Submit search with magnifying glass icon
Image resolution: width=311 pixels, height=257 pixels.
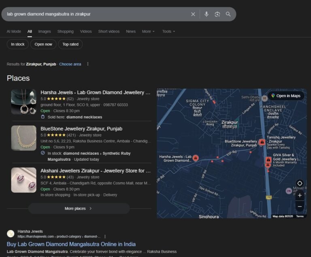point(228,14)
